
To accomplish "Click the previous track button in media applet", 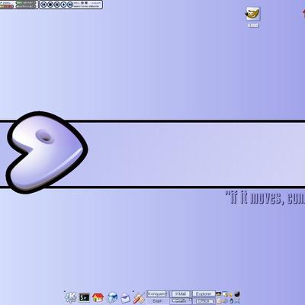I will tap(43, 5).
